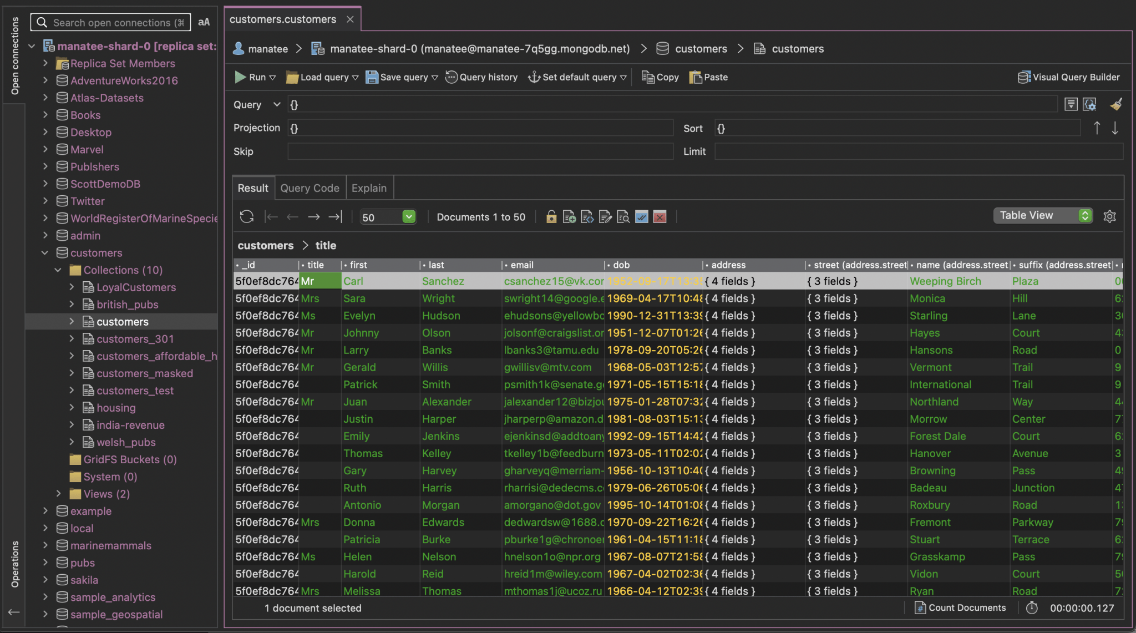Screen dimensions: 1136x633
Task: Click the add document icon
Action: [x=569, y=217]
